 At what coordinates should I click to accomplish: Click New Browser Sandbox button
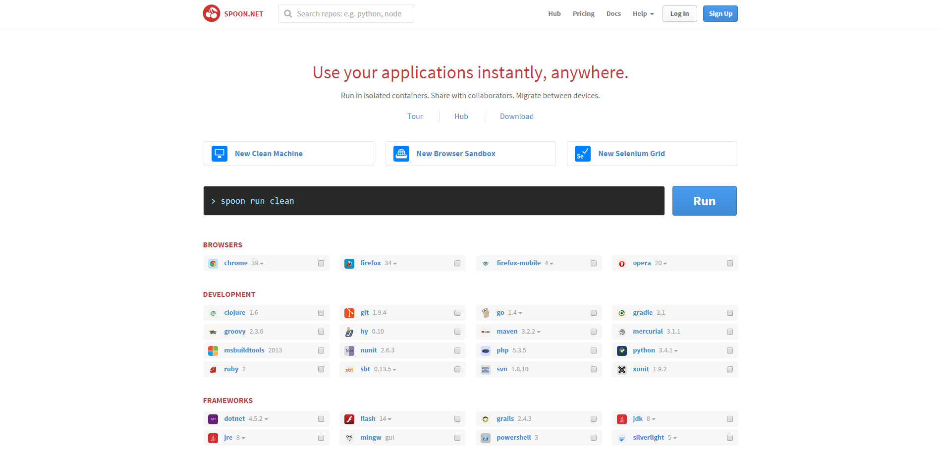[471, 154]
